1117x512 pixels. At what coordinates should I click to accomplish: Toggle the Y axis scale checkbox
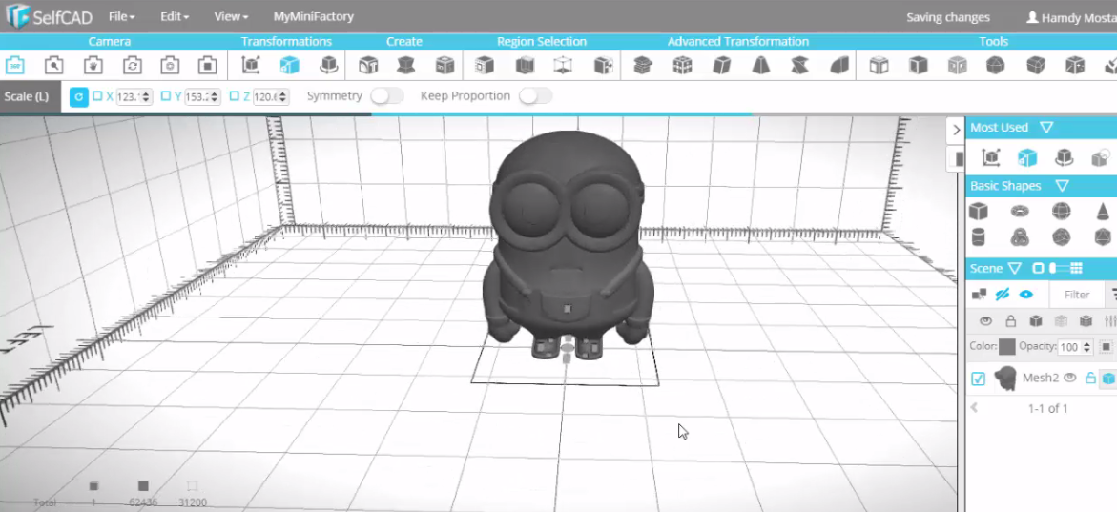point(165,96)
